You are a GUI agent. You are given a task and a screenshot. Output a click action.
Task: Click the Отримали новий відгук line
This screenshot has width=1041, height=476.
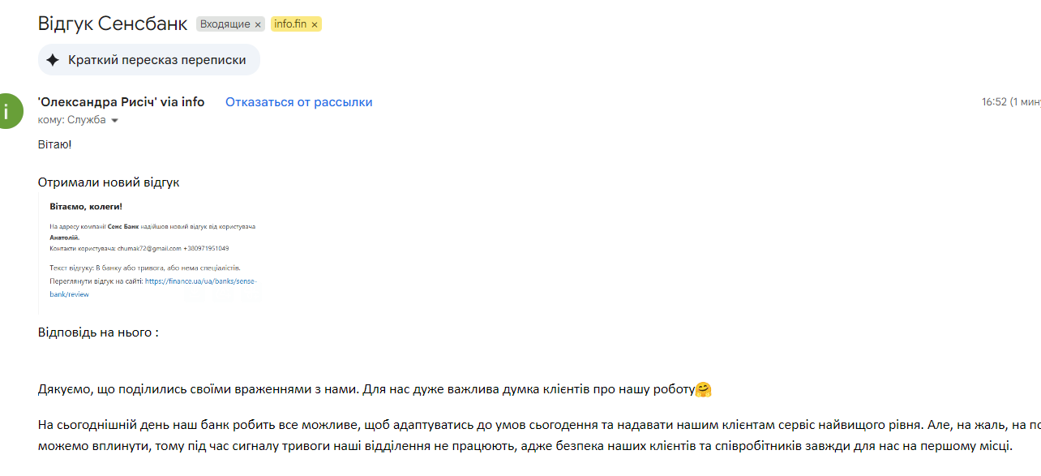pyautogui.click(x=109, y=182)
